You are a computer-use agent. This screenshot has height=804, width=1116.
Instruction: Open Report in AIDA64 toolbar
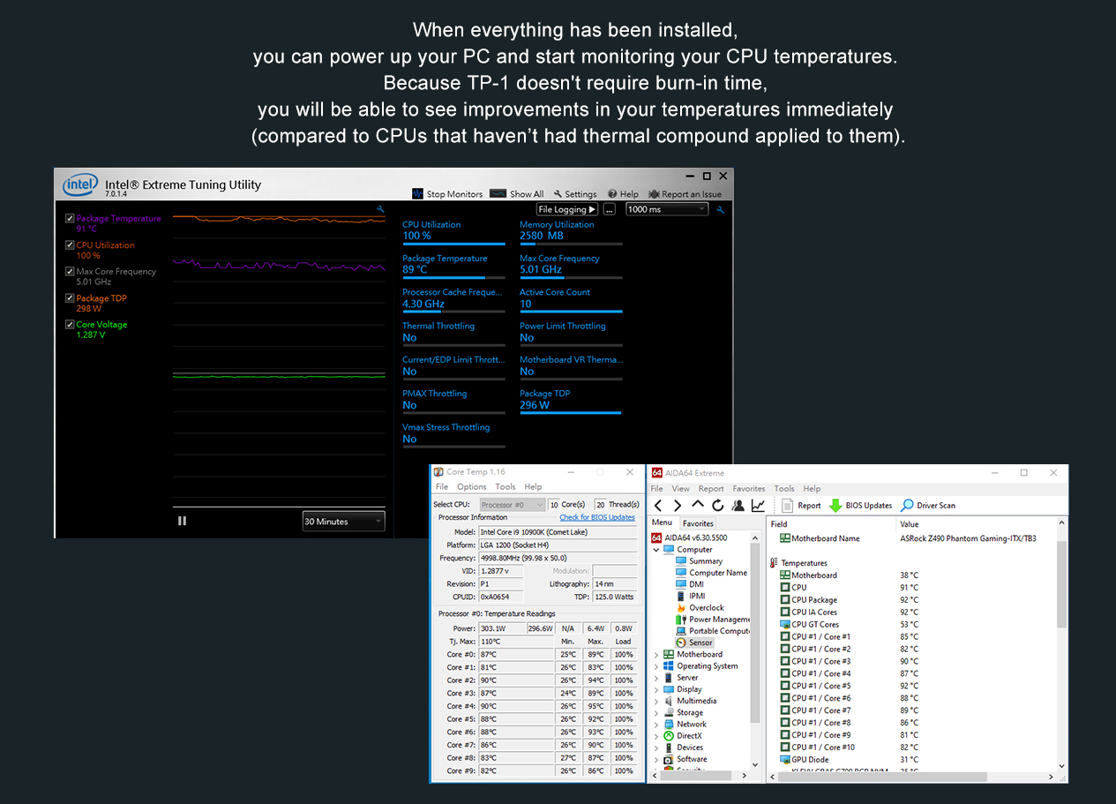click(x=801, y=506)
